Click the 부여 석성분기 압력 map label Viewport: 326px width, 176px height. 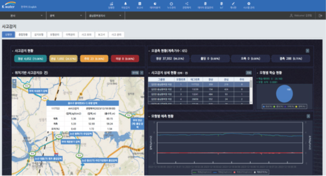pos(38,91)
